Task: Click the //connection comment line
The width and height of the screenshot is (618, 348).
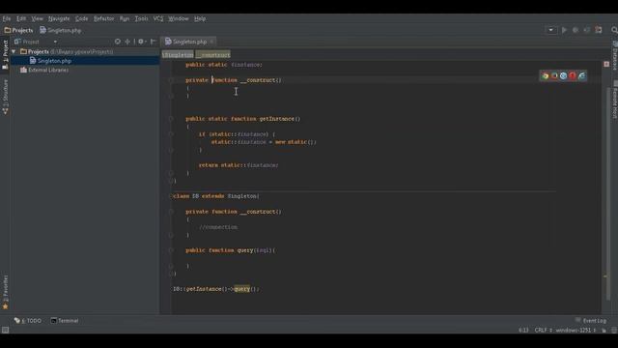Action: tap(218, 227)
